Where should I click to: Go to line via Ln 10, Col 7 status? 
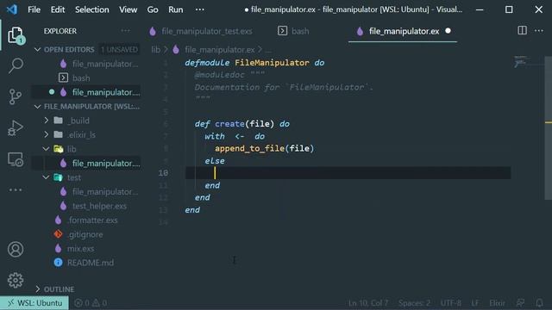tap(368, 302)
